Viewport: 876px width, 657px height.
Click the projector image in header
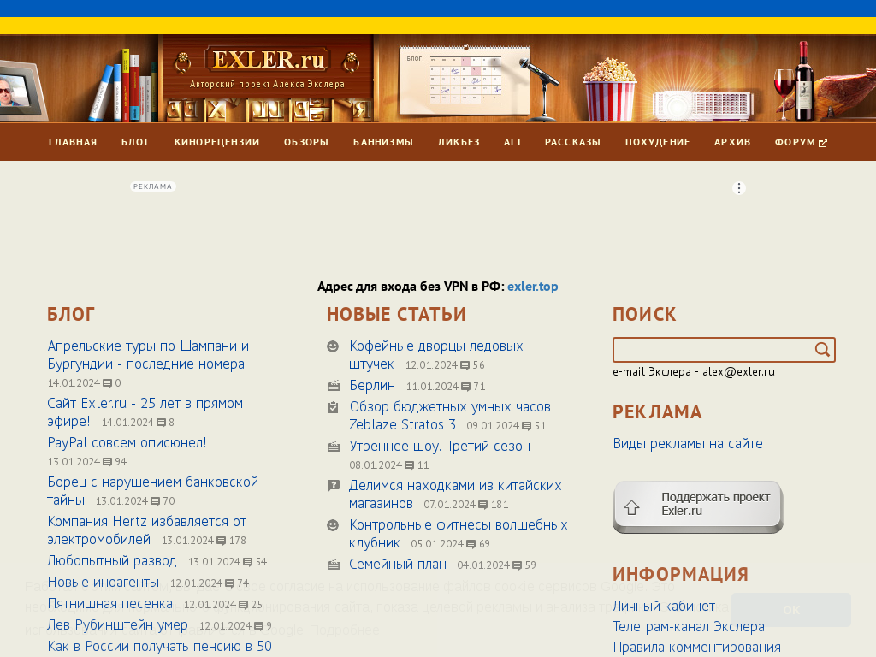click(703, 105)
